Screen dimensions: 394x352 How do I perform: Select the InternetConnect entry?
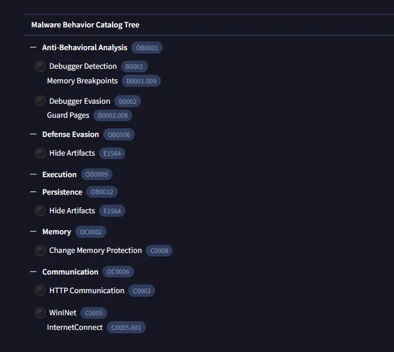tap(75, 328)
